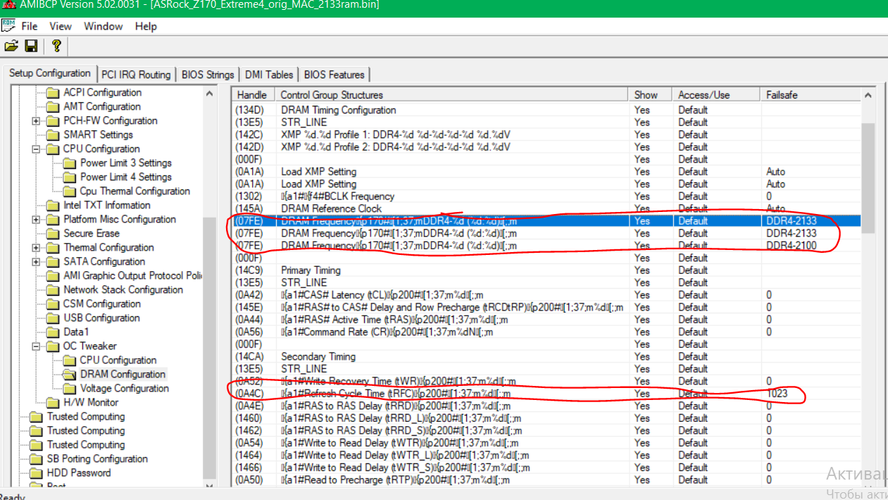This screenshot has height=500, width=888.
Task: Click the Handle column header
Action: click(x=254, y=94)
